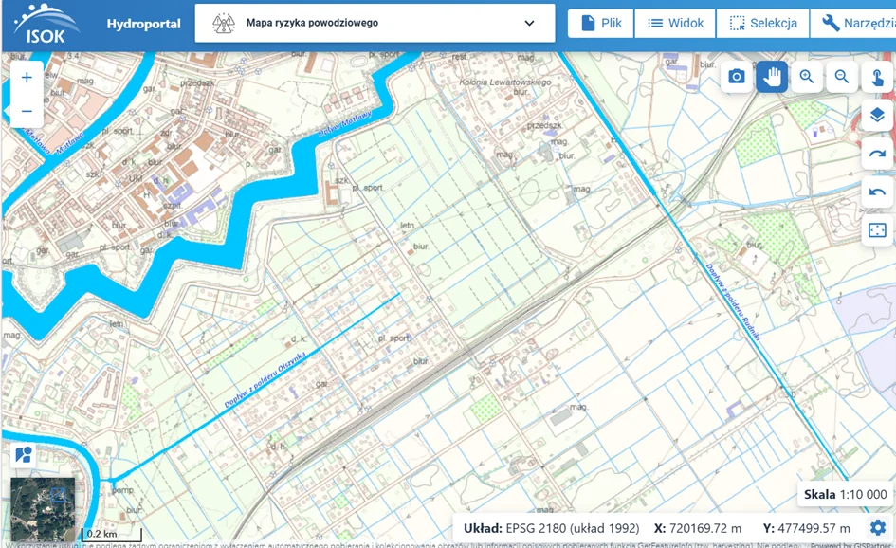Viewport: 896px width, 548px height.
Task: Click the full extent view icon
Action: coord(877,230)
